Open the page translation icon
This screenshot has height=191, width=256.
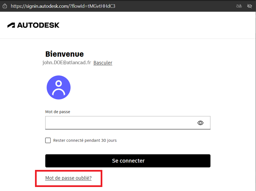tap(239, 6)
